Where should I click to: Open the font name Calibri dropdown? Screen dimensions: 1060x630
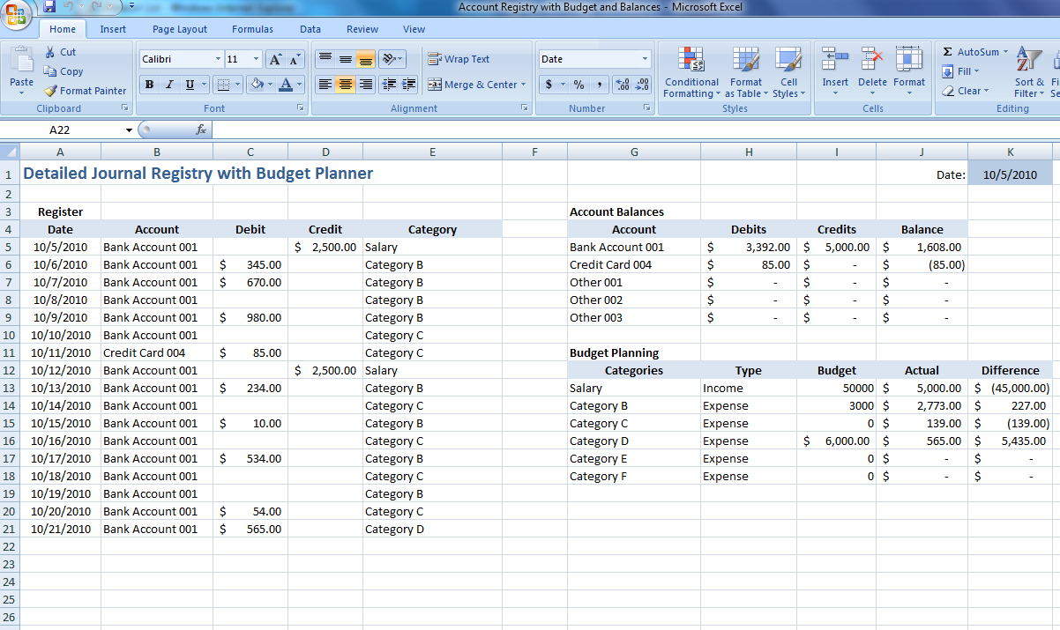click(x=218, y=59)
